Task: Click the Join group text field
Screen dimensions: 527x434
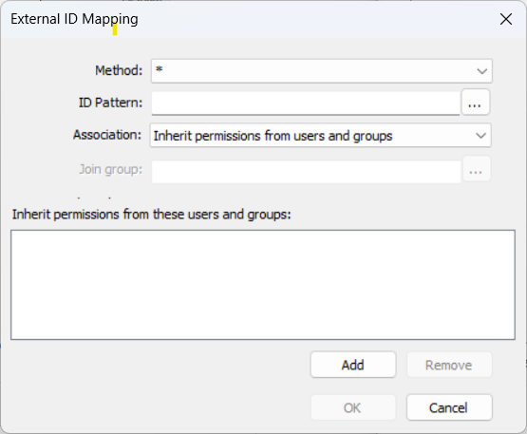Action: click(306, 172)
